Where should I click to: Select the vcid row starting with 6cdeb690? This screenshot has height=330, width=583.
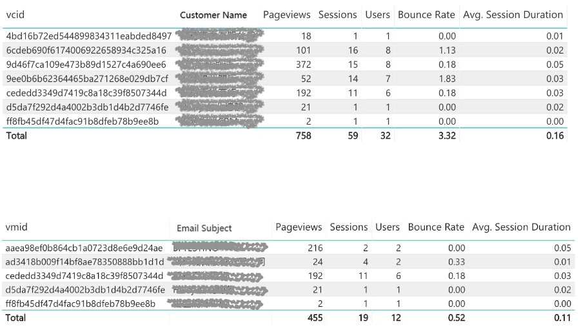pos(86,50)
